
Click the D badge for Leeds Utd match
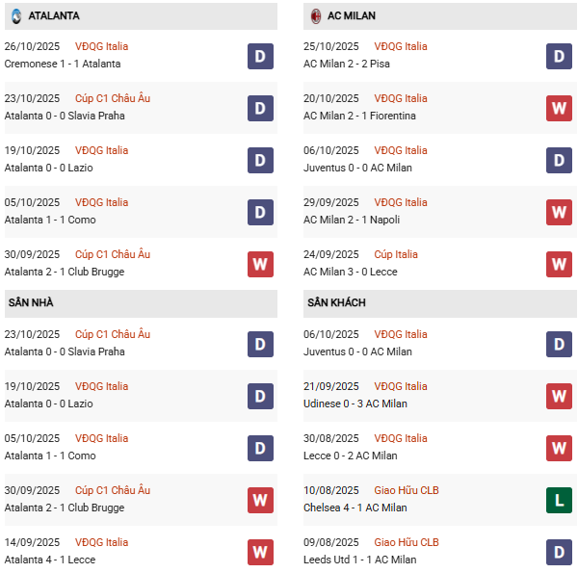(x=559, y=552)
